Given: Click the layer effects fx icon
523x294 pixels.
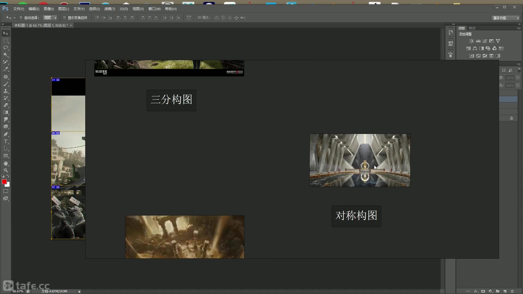Looking at the screenshot, I should coord(476,291).
